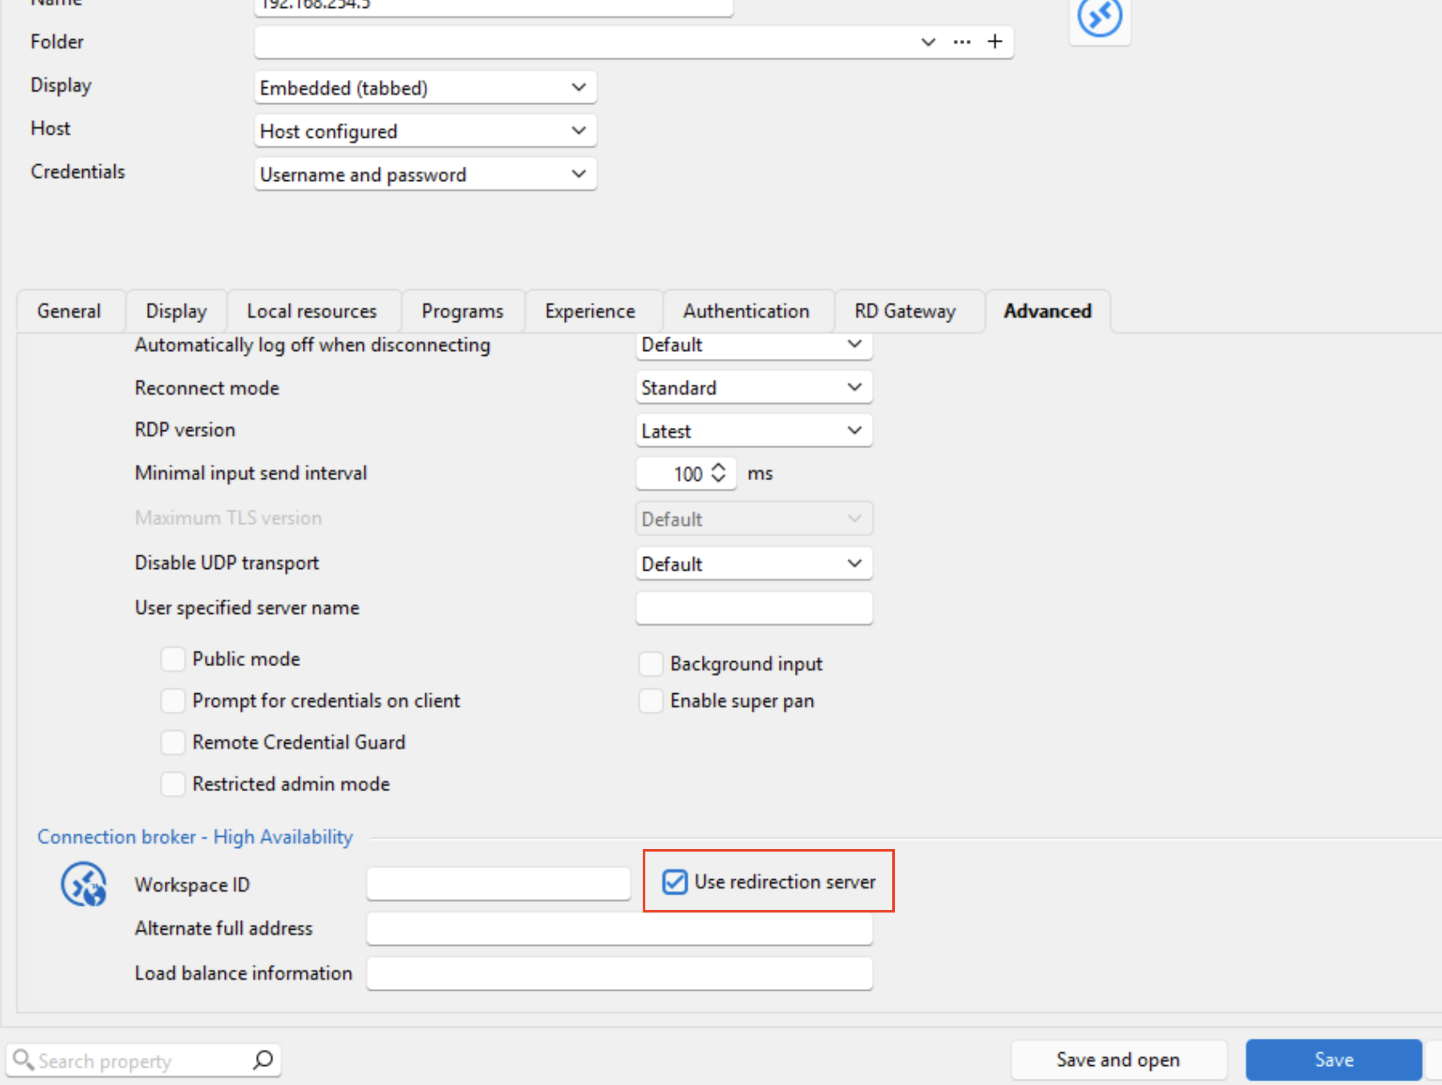Switch to the Display tab
The width and height of the screenshot is (1442, 1085).
(176, 312)
